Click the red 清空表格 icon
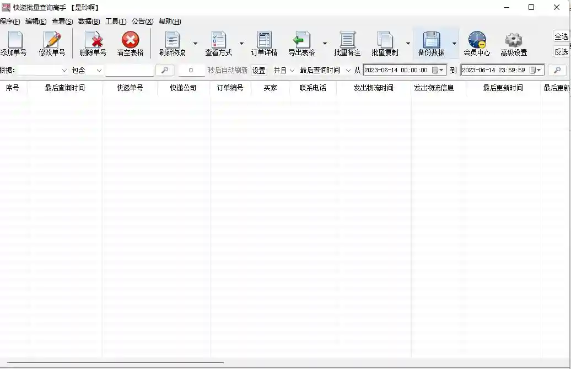The width and height of the screenshot is (571, 369). [x=130, y=40]
